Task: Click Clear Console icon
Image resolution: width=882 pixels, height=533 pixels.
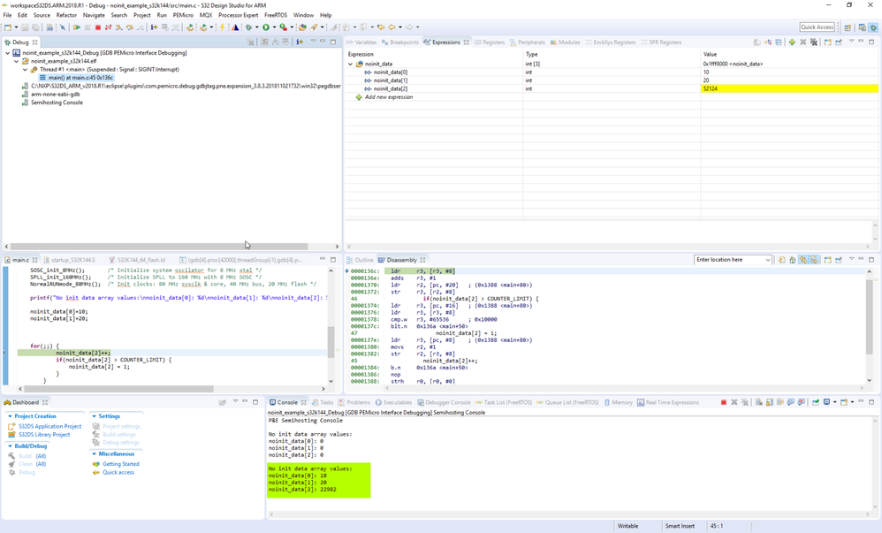Action: (x=759, y=402)
